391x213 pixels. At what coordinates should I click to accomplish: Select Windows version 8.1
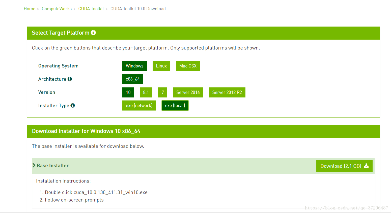pos(146,92)
